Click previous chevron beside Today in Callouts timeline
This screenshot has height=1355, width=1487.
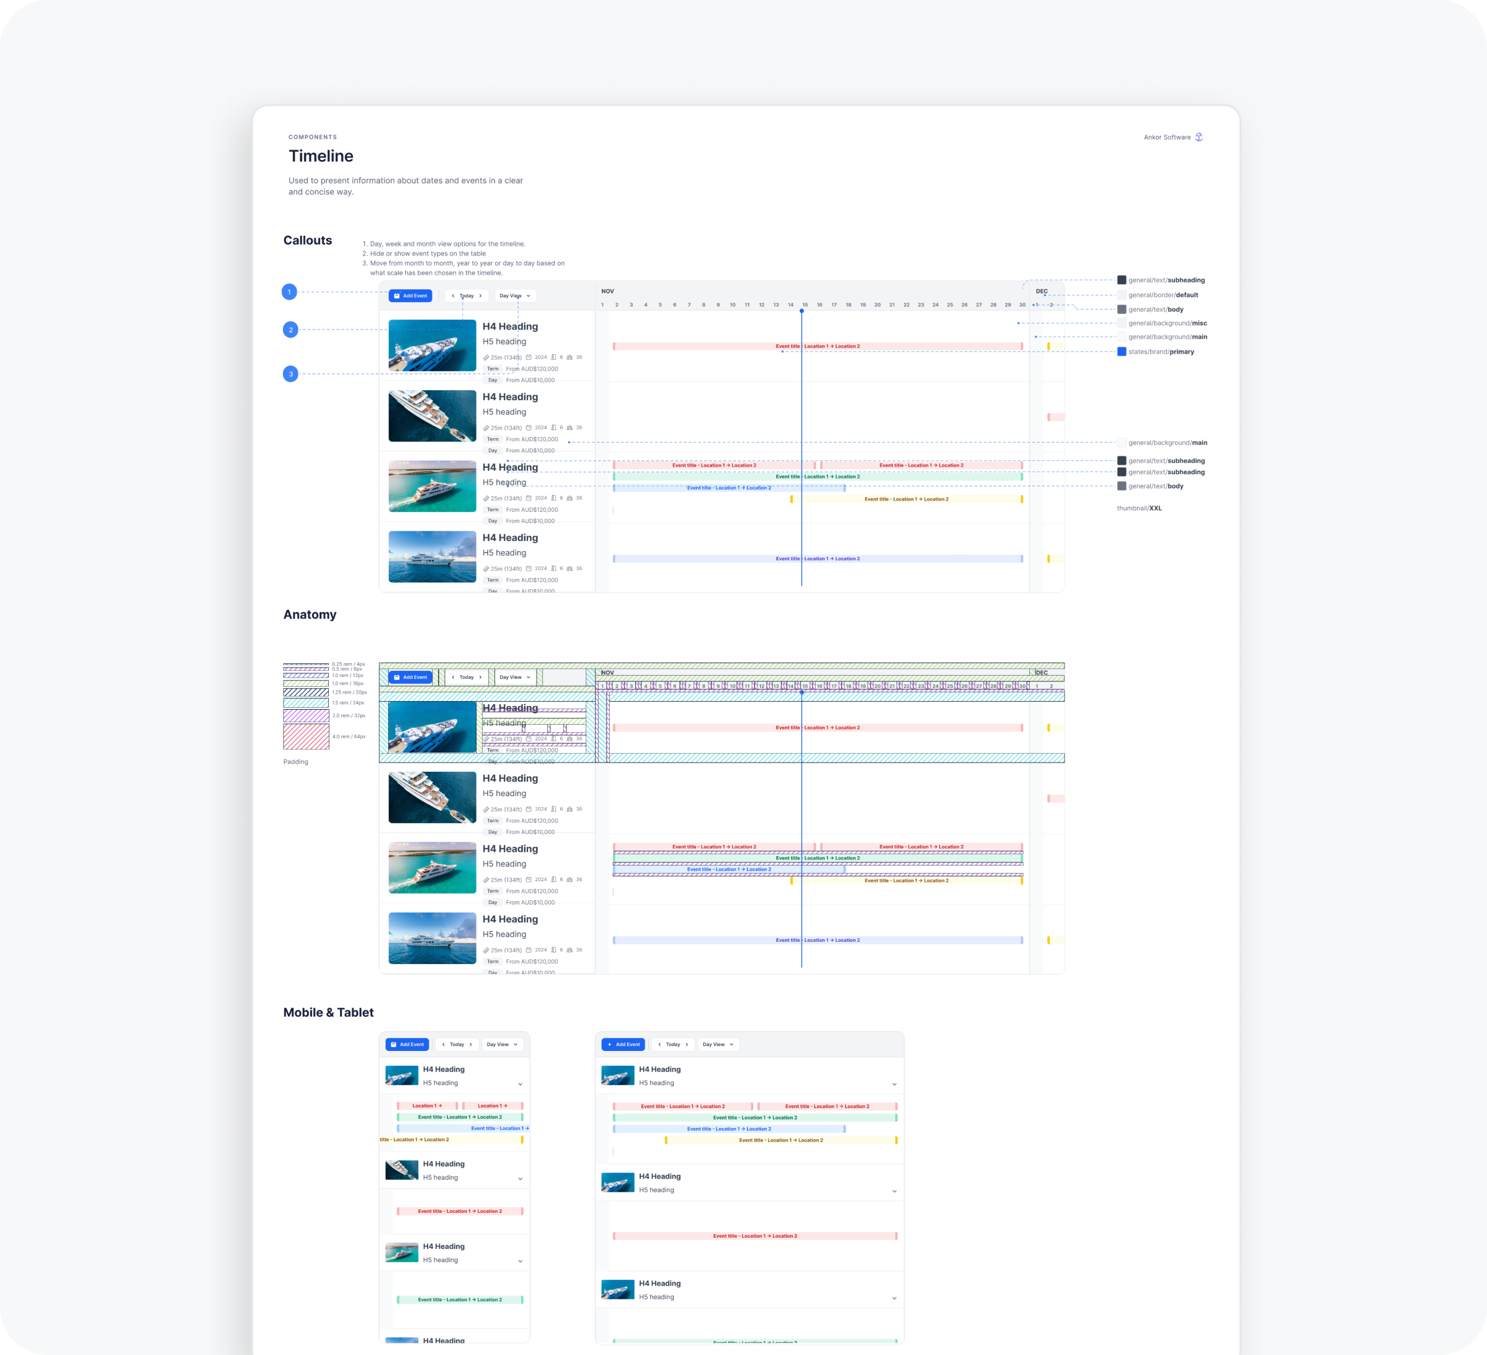(x=453, y=296)
